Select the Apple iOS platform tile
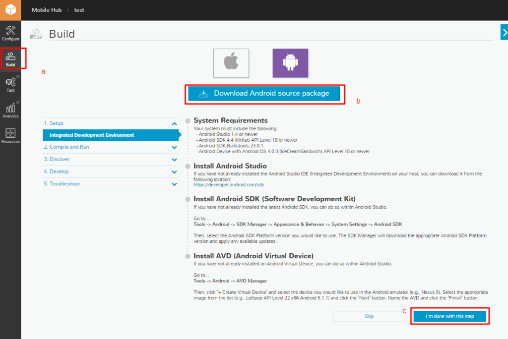 point(231,63)
